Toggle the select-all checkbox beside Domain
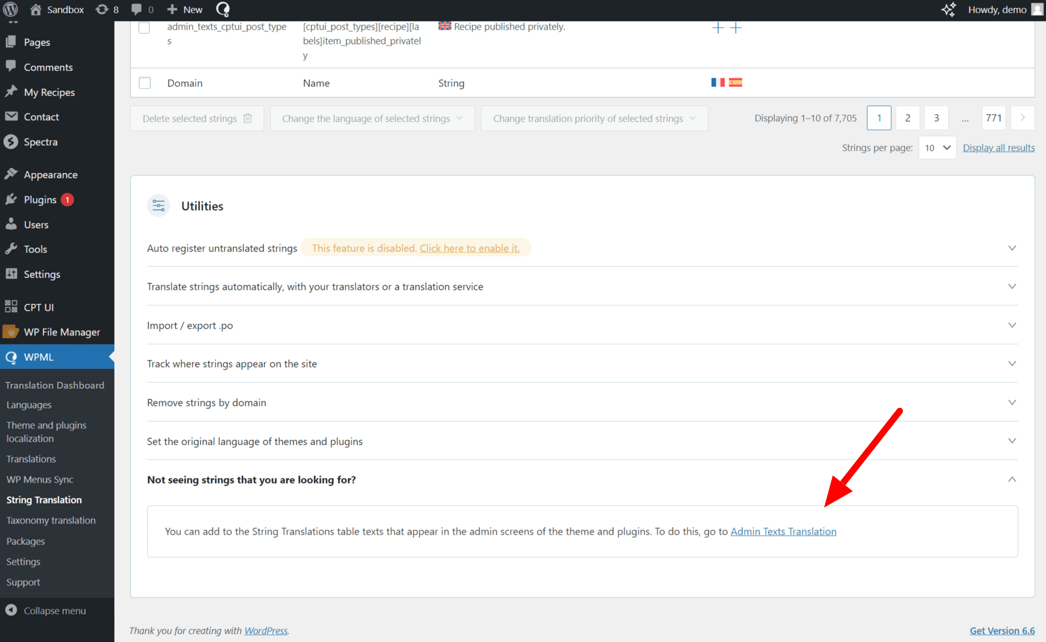 tap(145, 83)
